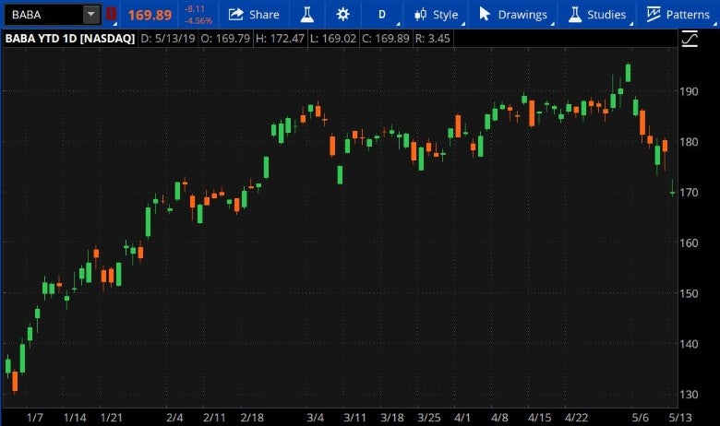The height and width of the screenshot is (426, 720).
Task: Click the red indicator beside the symbol box
Action: coord(112,14)
